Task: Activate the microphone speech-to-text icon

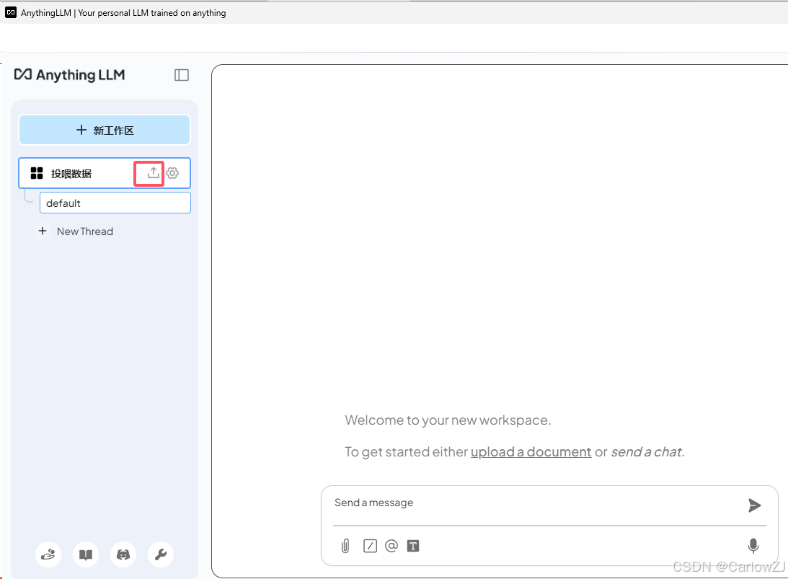Action: pos(753,546)
